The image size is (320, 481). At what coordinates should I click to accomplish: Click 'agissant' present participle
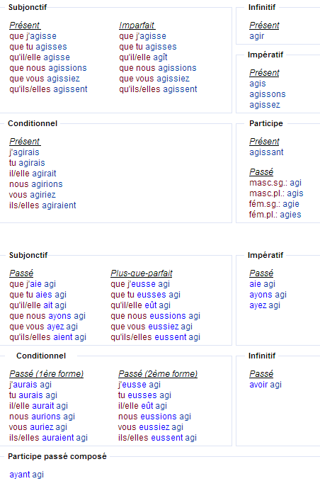point(266,152)
